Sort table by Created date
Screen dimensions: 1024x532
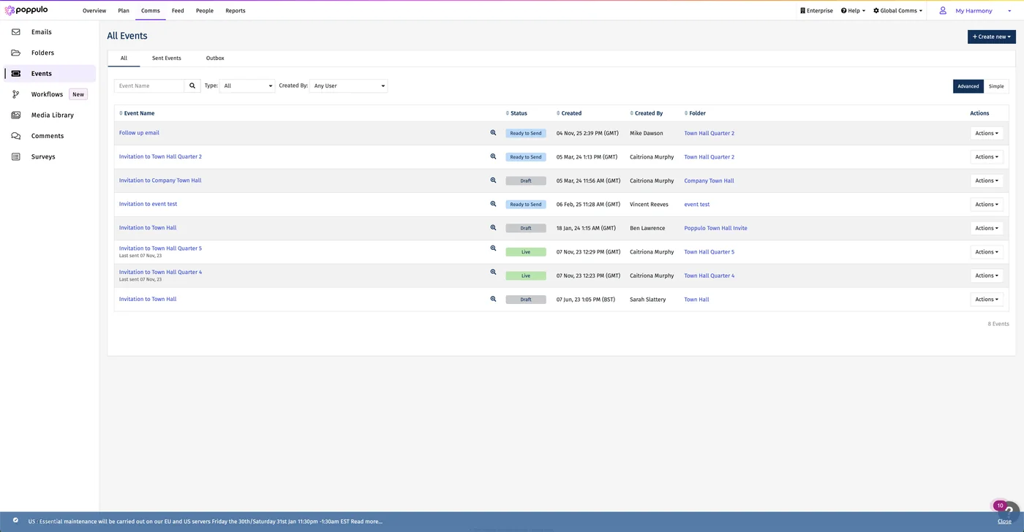569,113
